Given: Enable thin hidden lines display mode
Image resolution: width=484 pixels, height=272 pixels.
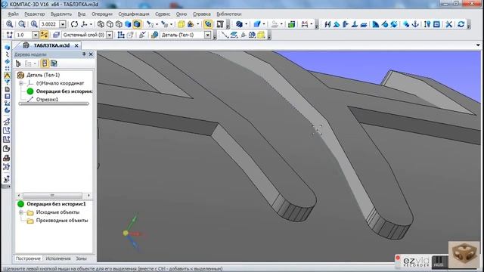Looking at the screenshot, I should pyautogui.click(x=119, y=24).
